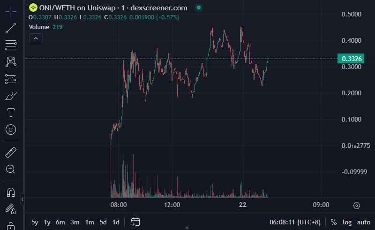Viewport: 375px width, 230px height.
Task: Toggle stay in drawing mode pencil-lock
Action: [x=10, y=209]
